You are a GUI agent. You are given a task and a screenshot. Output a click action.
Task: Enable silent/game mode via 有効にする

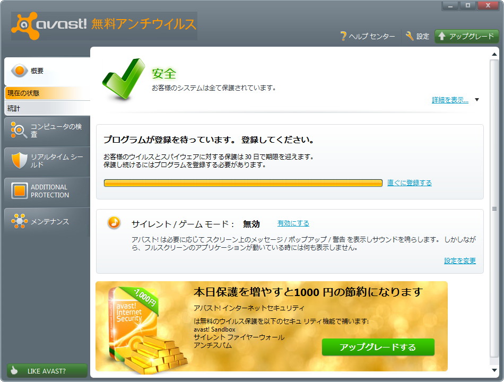click(293, 223)
